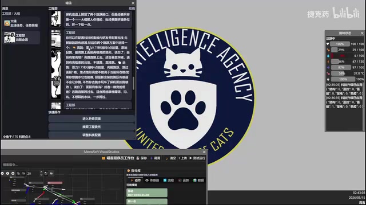Click the log entry timestamped 02:35:05
Viewport: 366px width, 205px height.
coord(344,89)
